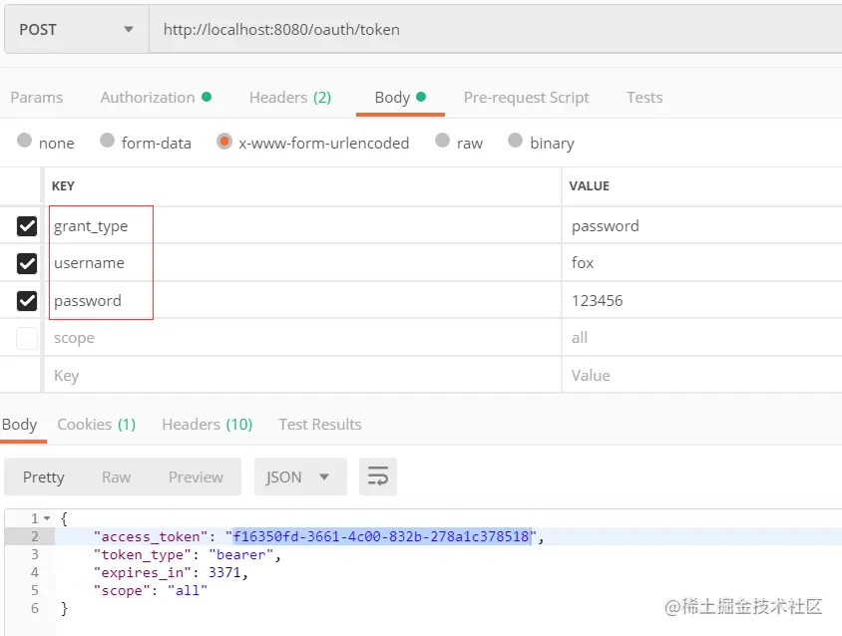The image size is (842, 636).
Task: Click the username key cell
Action: (x=303, y=263)
